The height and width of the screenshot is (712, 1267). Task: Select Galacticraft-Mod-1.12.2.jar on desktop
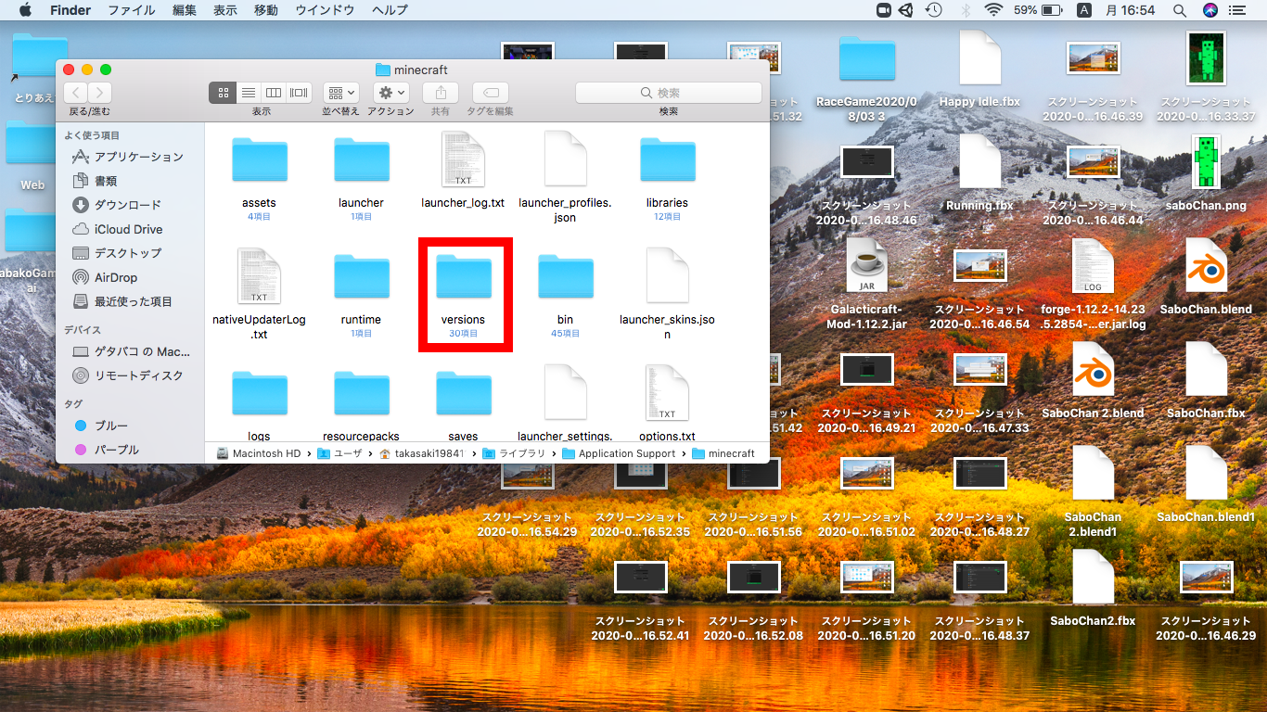click(x=867, y=266)
